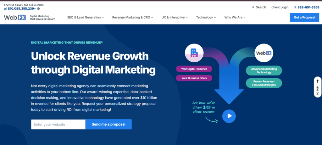Click the Advanced Marketing Technology pill
322x145 pixels.
pyautogui.click(x=264, y=70)
